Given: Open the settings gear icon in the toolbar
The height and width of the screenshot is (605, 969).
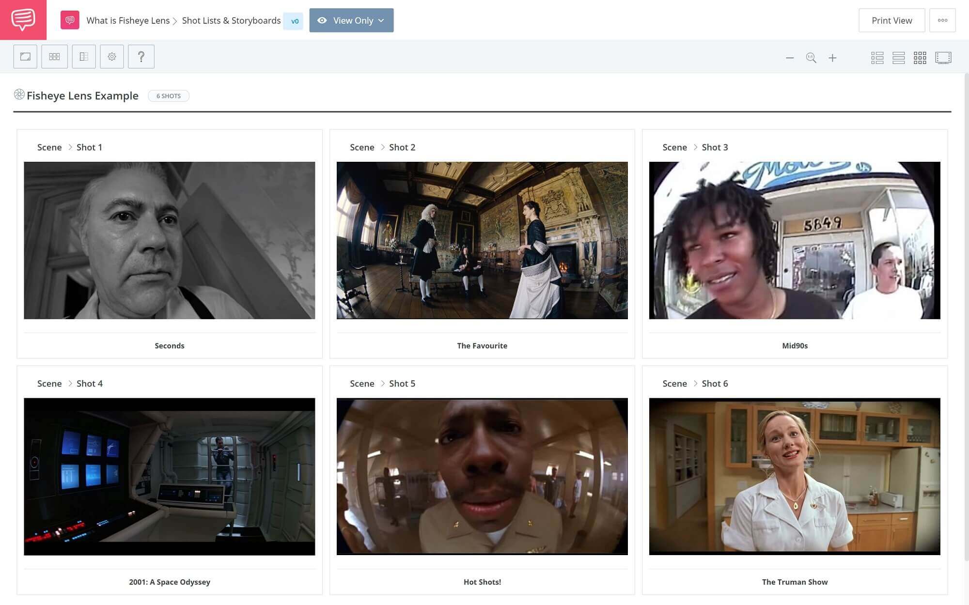Looking at the screenshot, I should (x=112, y=57).
